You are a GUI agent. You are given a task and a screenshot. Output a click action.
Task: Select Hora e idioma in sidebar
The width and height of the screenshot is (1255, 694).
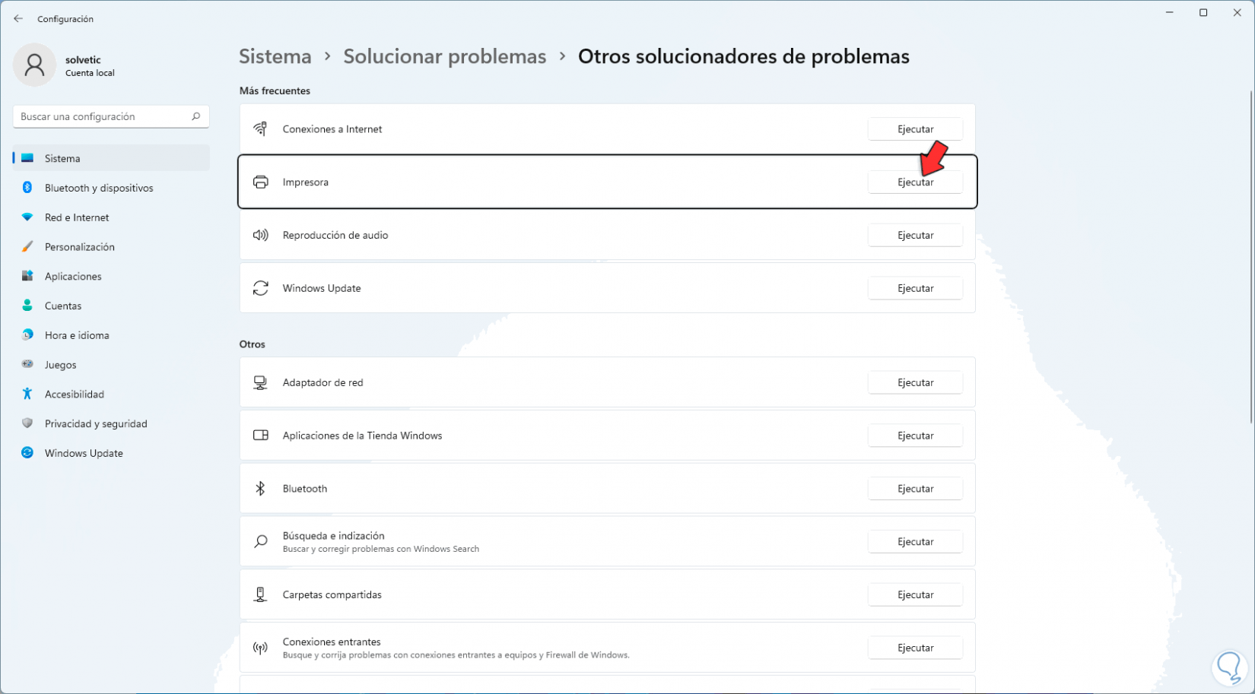point(77,335)
